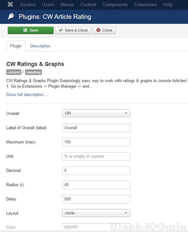Open the Users menu
This screenshot has height=232, width=188.
pos(48,5)
